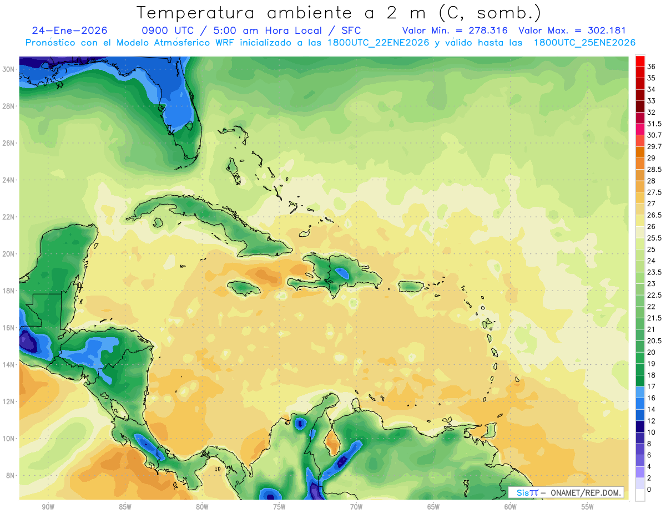666x514 pixels.
Task: Click legend value '24'
Action: click(x=651, y=261)
